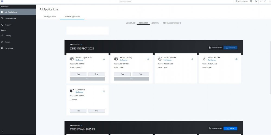Screen dimensions: 271x135
Task: Click the INSPECT CMM version number text
Action: (x=209, y=64)
